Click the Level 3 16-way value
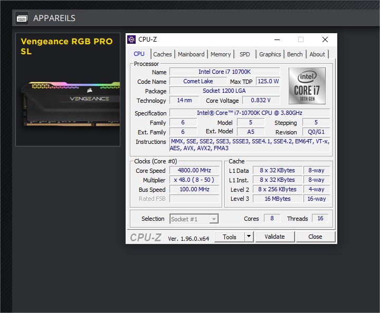Viewport: 380px width, 313px height. point(317,199)
